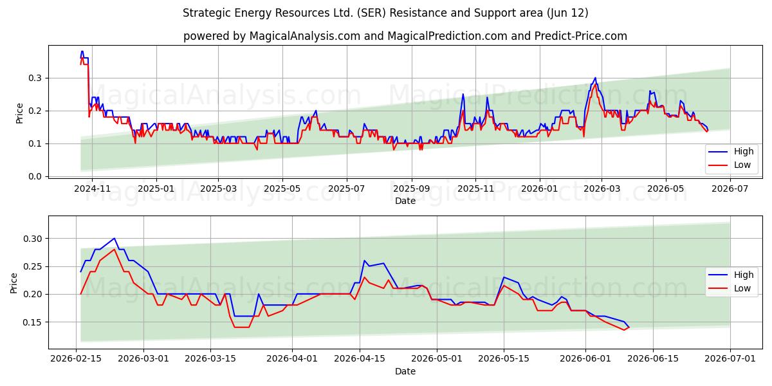Click the '2024-11' tick label
This screenshot has height=386, width=772.
click(92, 188)
